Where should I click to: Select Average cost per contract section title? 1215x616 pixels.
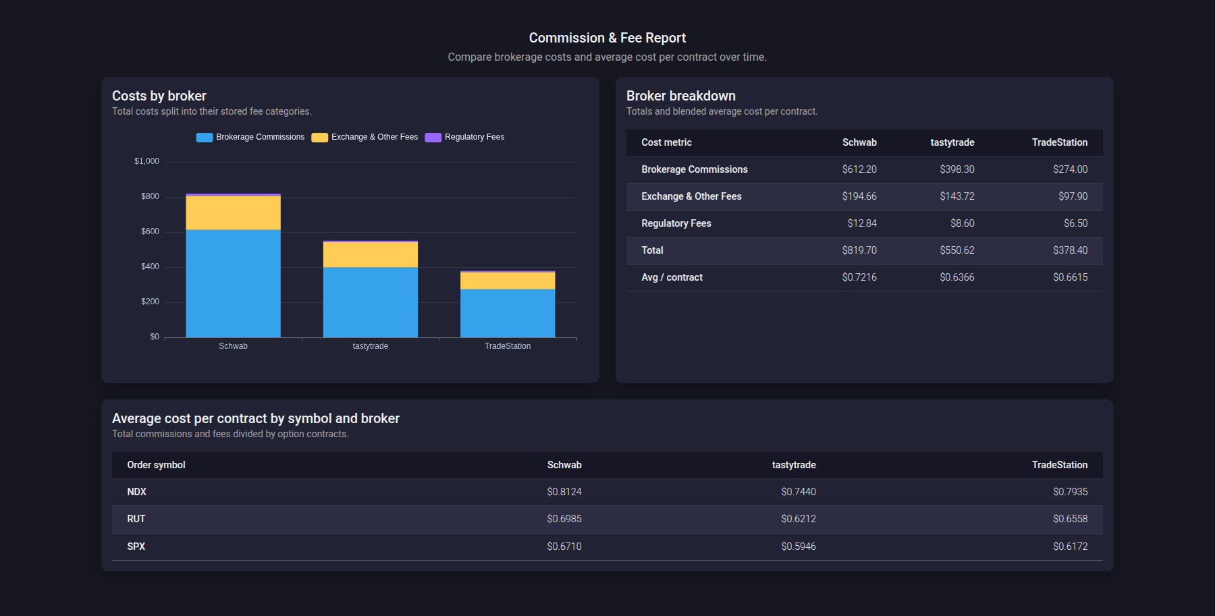tap(256, 418)
